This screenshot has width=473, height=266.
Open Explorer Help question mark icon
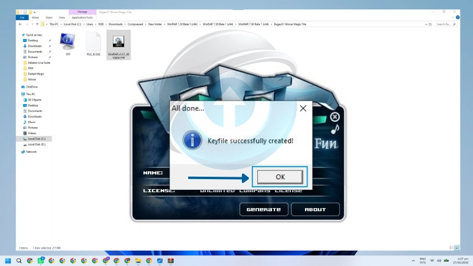click(458, 18)
